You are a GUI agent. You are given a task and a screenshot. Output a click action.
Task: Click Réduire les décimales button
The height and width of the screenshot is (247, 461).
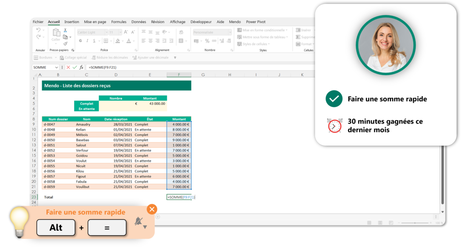[x=110, y=57]
